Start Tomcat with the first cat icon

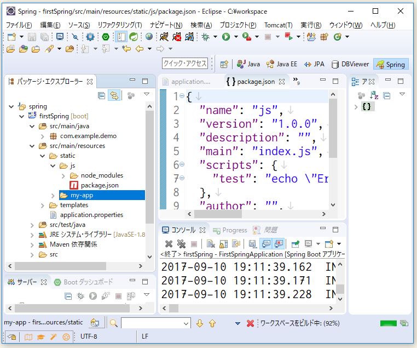pyautogui.click(x=164, y=37)
